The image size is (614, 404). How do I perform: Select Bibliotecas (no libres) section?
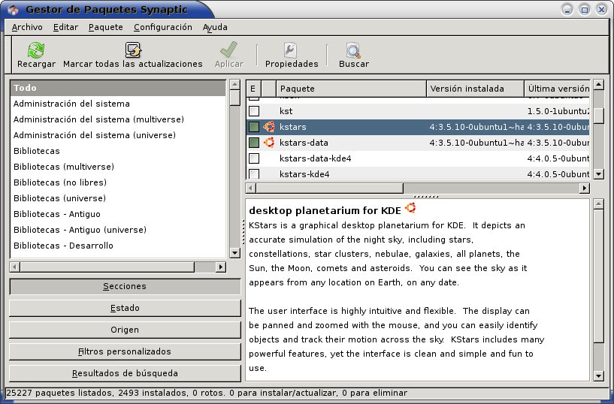click(118, 182)
